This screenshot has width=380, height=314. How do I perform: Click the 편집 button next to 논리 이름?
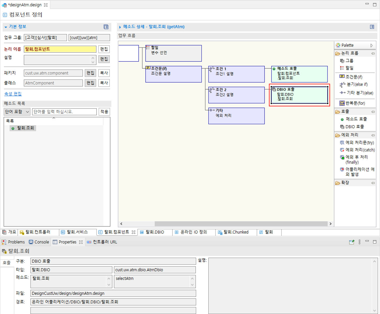[x=104, y=49]
